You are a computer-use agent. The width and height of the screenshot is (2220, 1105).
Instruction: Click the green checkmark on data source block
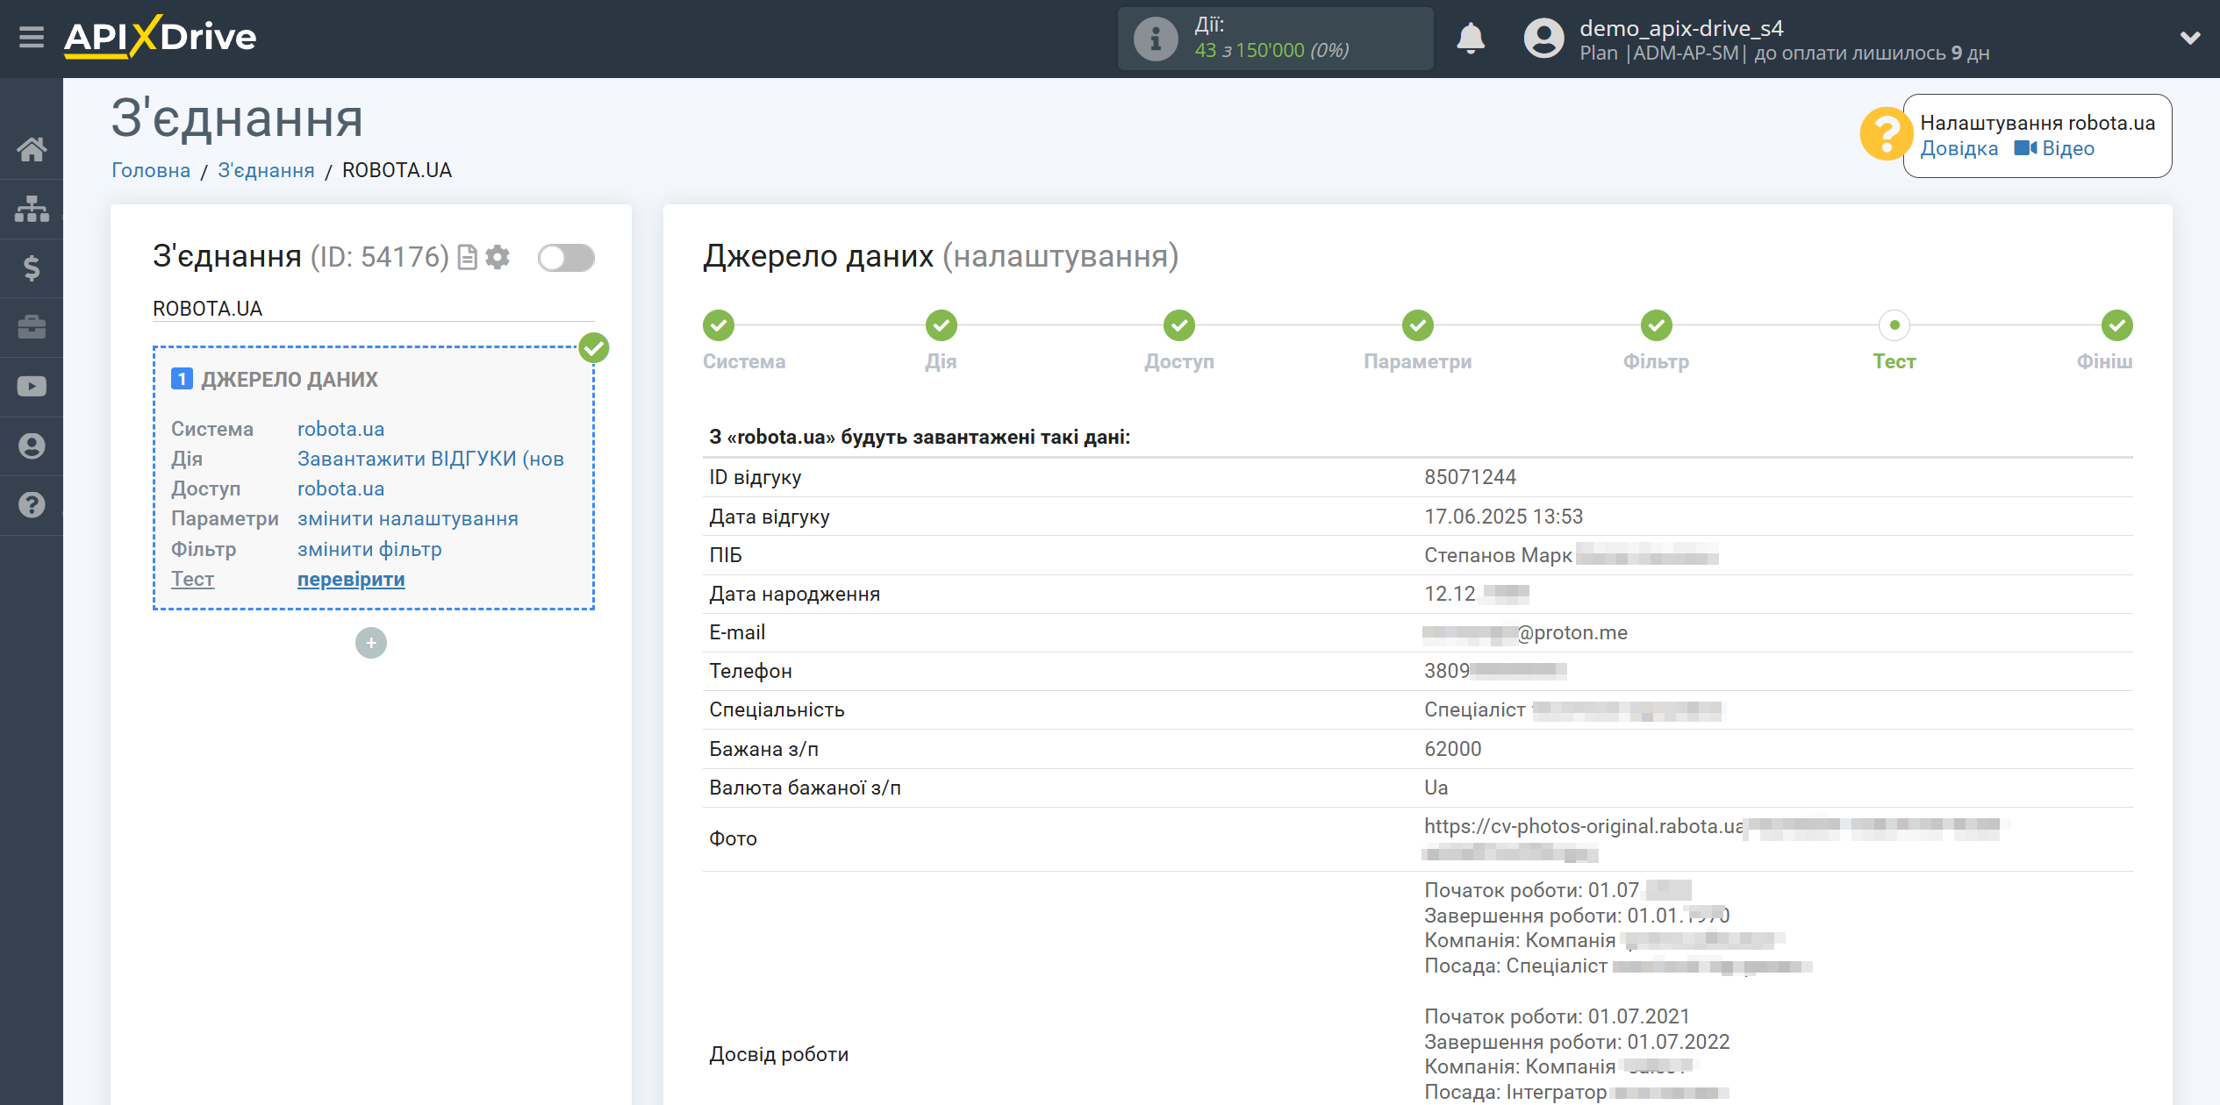click(594, 348)
